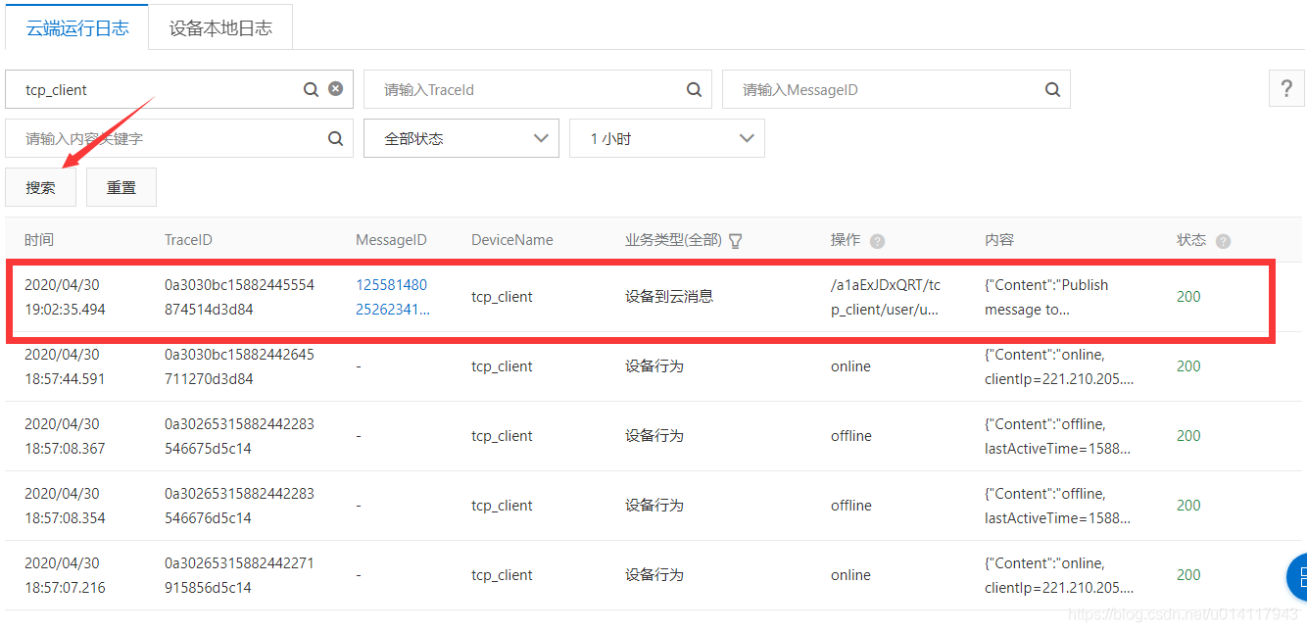
Task: Click the MessageID column header
Action: (391, 240)
